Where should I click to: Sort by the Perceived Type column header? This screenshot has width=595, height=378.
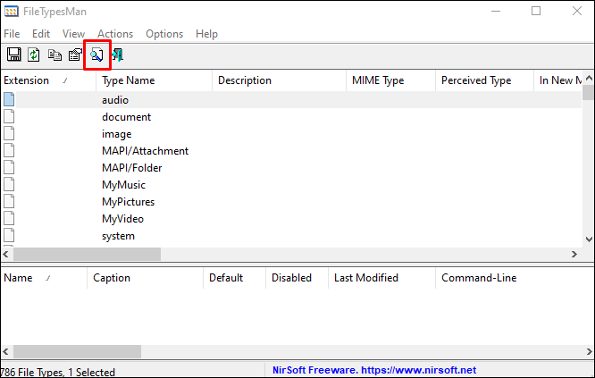point(484,80)
